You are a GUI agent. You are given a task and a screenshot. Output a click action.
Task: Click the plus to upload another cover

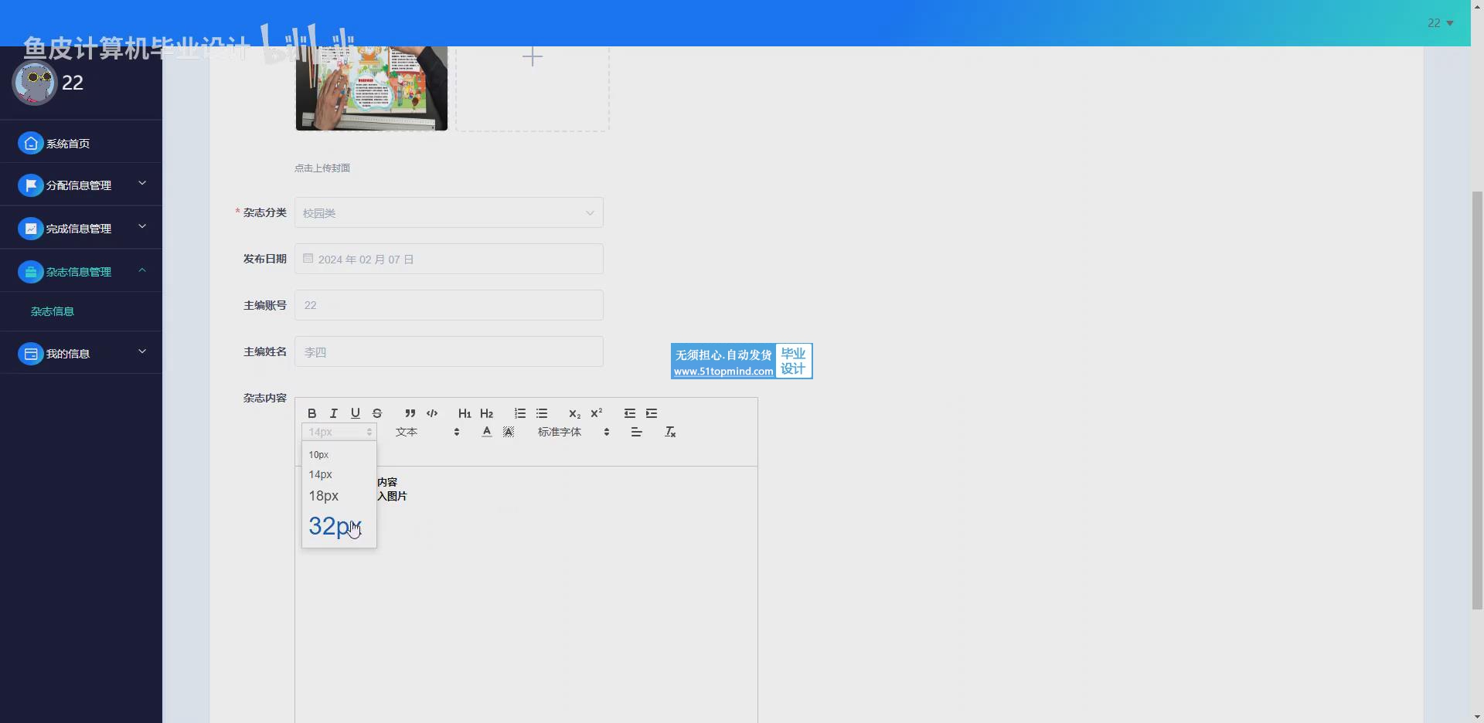coord(533,56)
